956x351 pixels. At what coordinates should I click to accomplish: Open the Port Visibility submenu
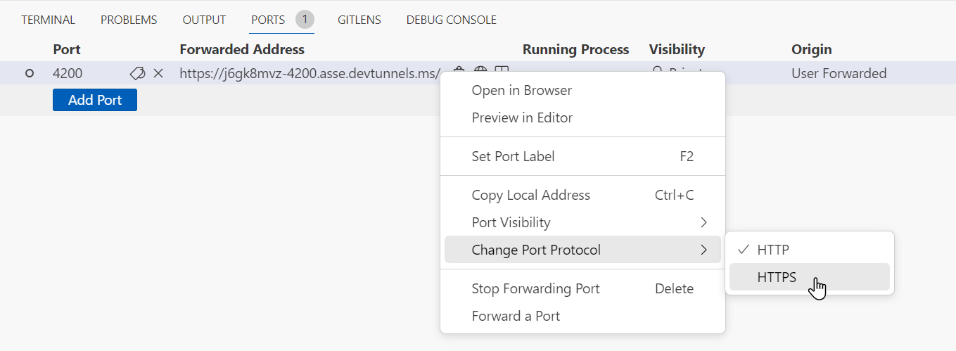coord(582,222)
